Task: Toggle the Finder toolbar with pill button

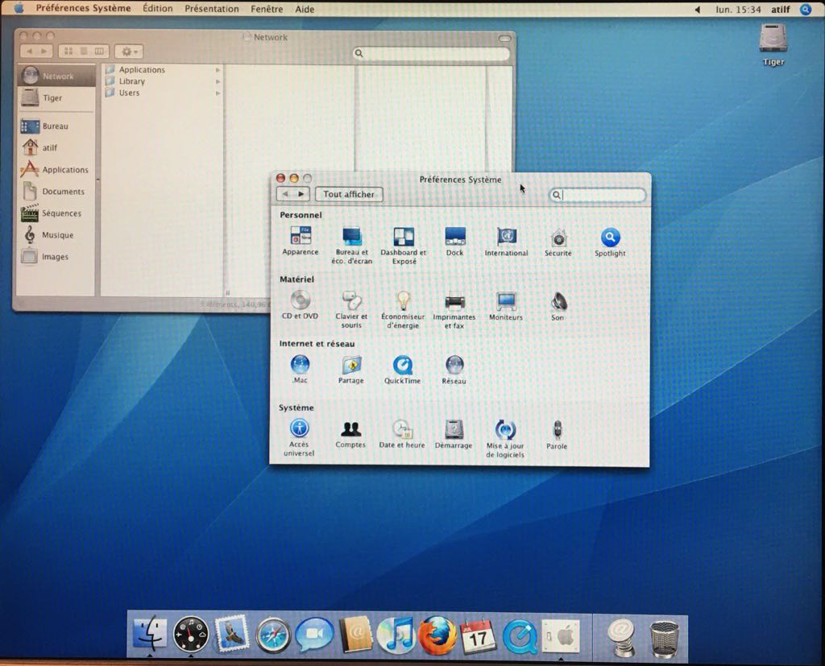Action: [505, 38]
